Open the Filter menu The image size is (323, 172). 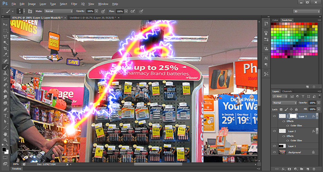pos(74,4)
